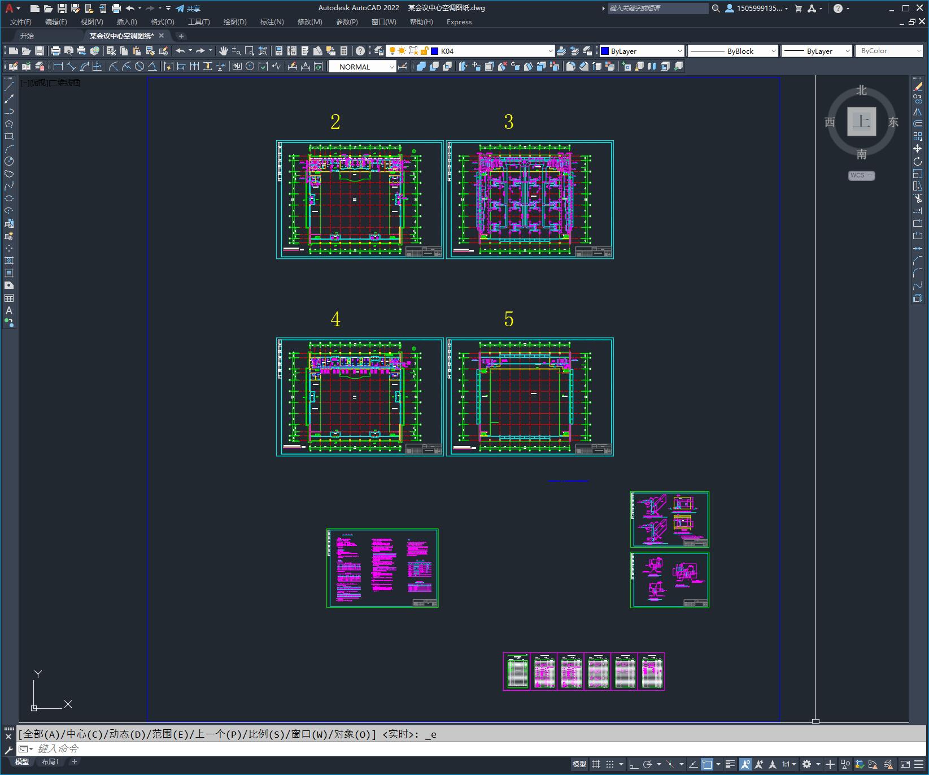Select the Hatch tool
This screenshot has height=775, width=929.
[x=9, y=261]
